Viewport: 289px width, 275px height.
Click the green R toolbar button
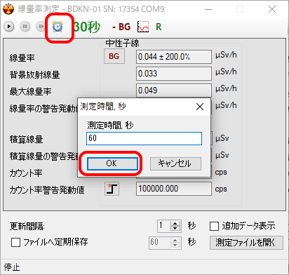point(159,27)
